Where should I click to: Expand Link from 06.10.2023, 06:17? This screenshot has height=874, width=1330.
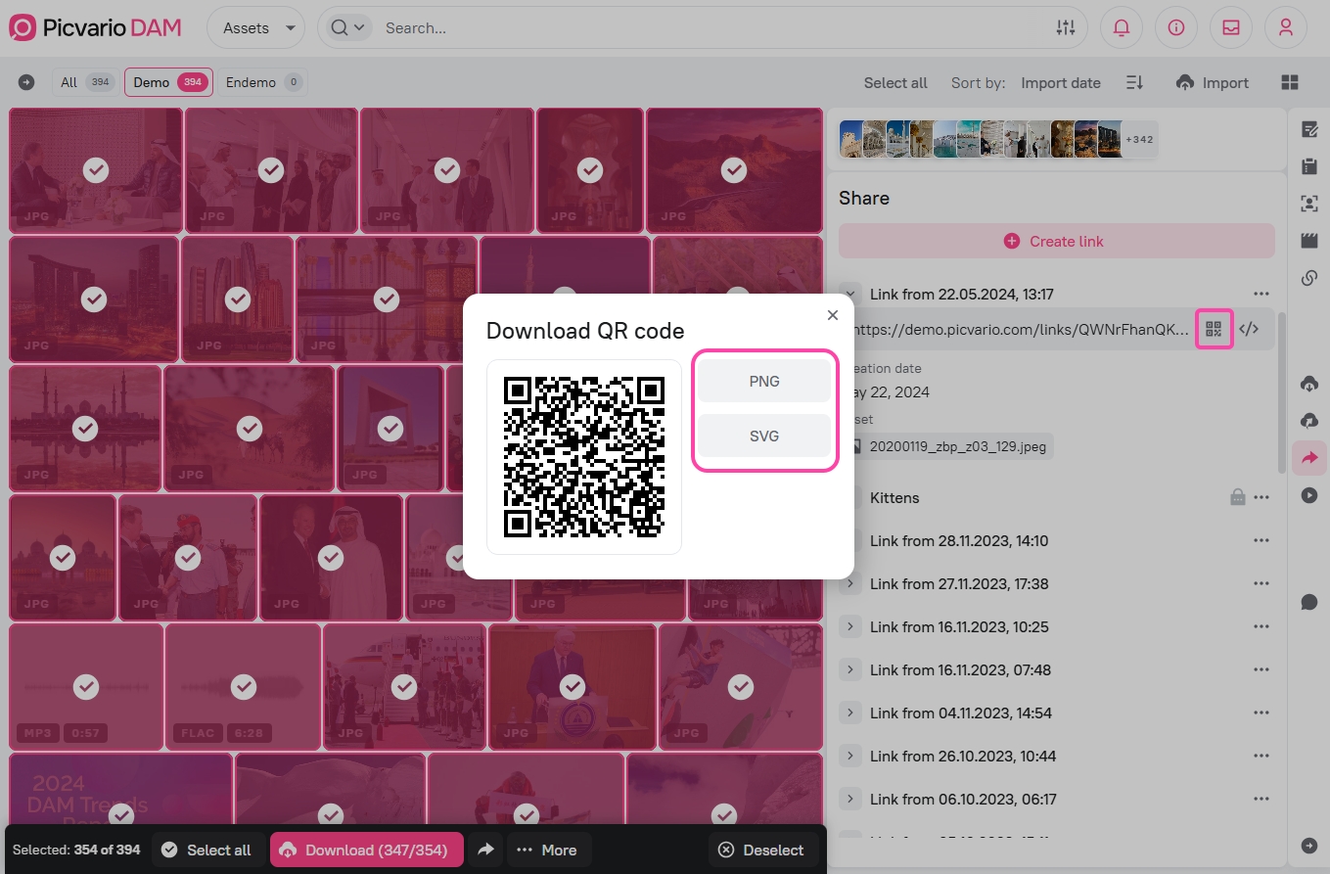[x=850, y=799]
